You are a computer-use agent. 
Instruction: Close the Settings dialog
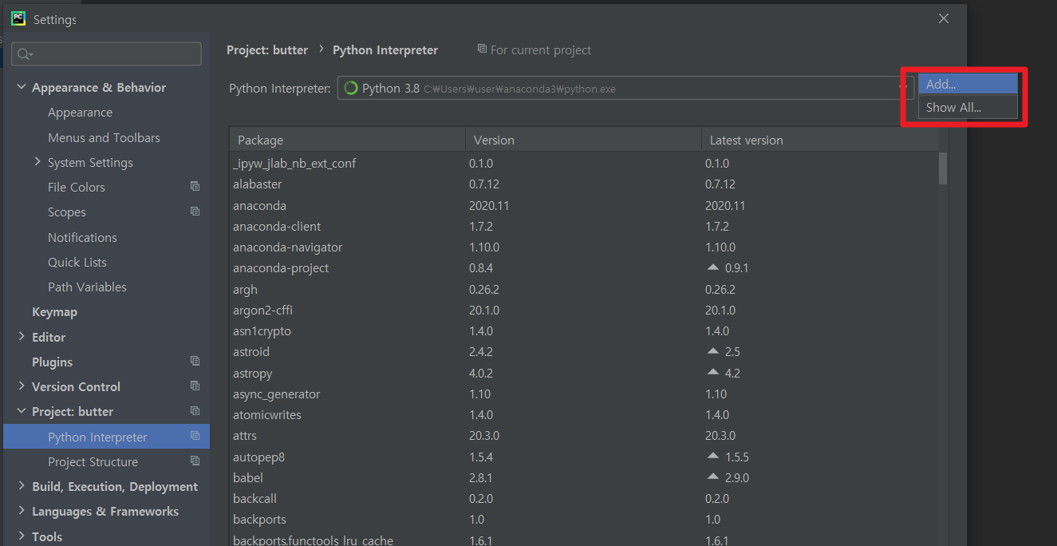pos(944,18)
